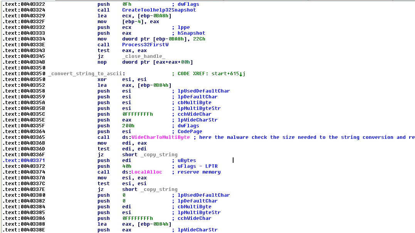This screenshot has height=233, width=415.
Task: Click the 22Ch immediate value
Action: [199, 39]
